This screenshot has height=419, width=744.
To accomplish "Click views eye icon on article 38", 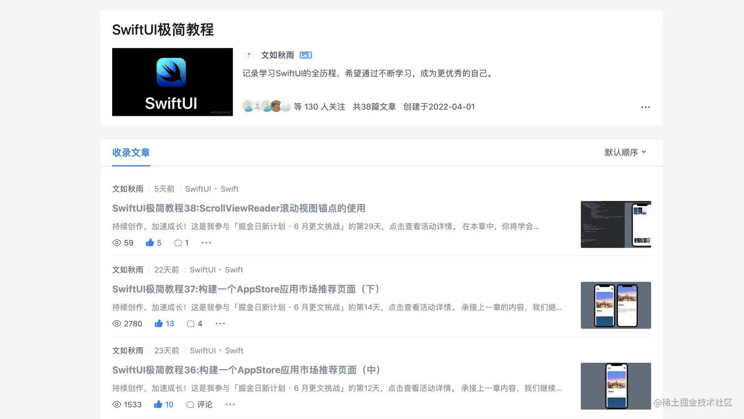I will click(117, 243).
